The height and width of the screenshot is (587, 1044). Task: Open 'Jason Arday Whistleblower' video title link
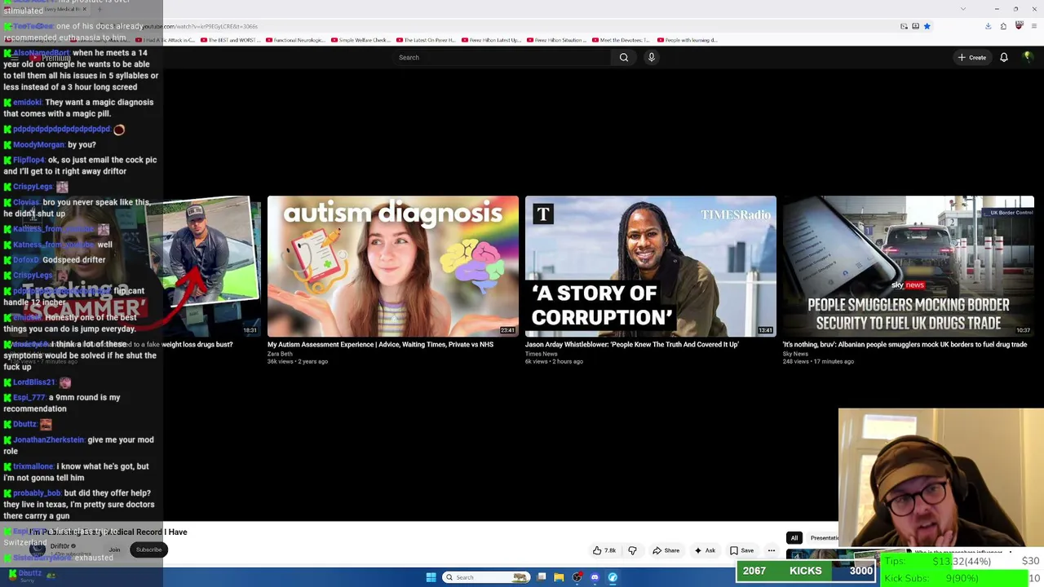632,345
